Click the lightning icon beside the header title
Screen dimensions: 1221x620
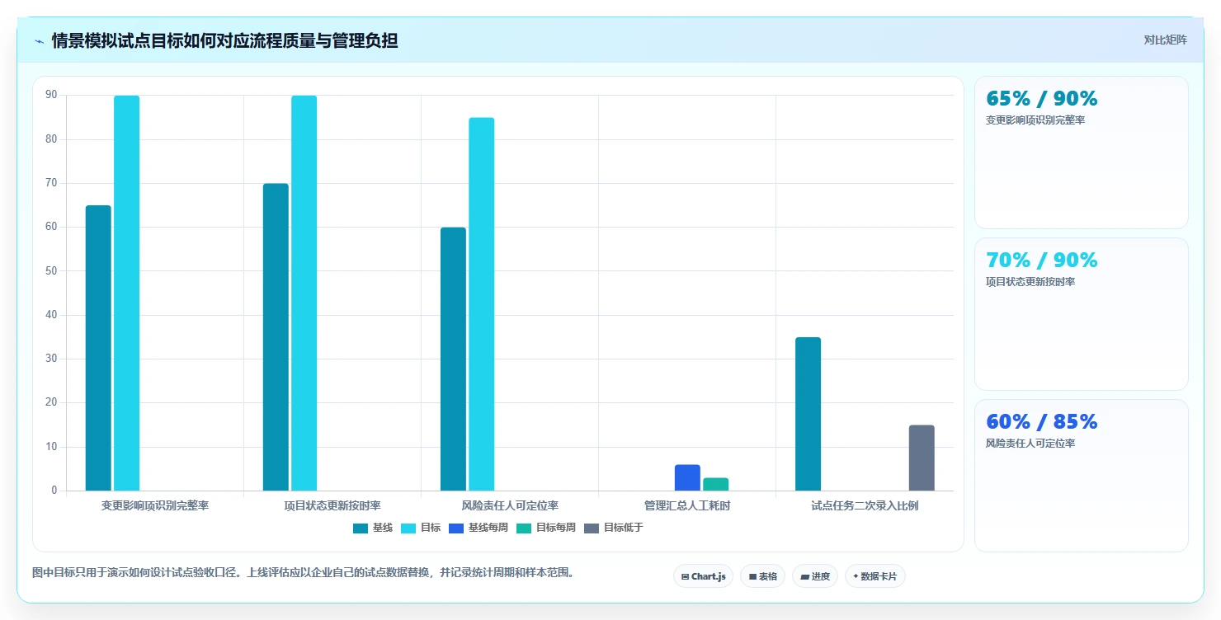click(x=39, y=41)
